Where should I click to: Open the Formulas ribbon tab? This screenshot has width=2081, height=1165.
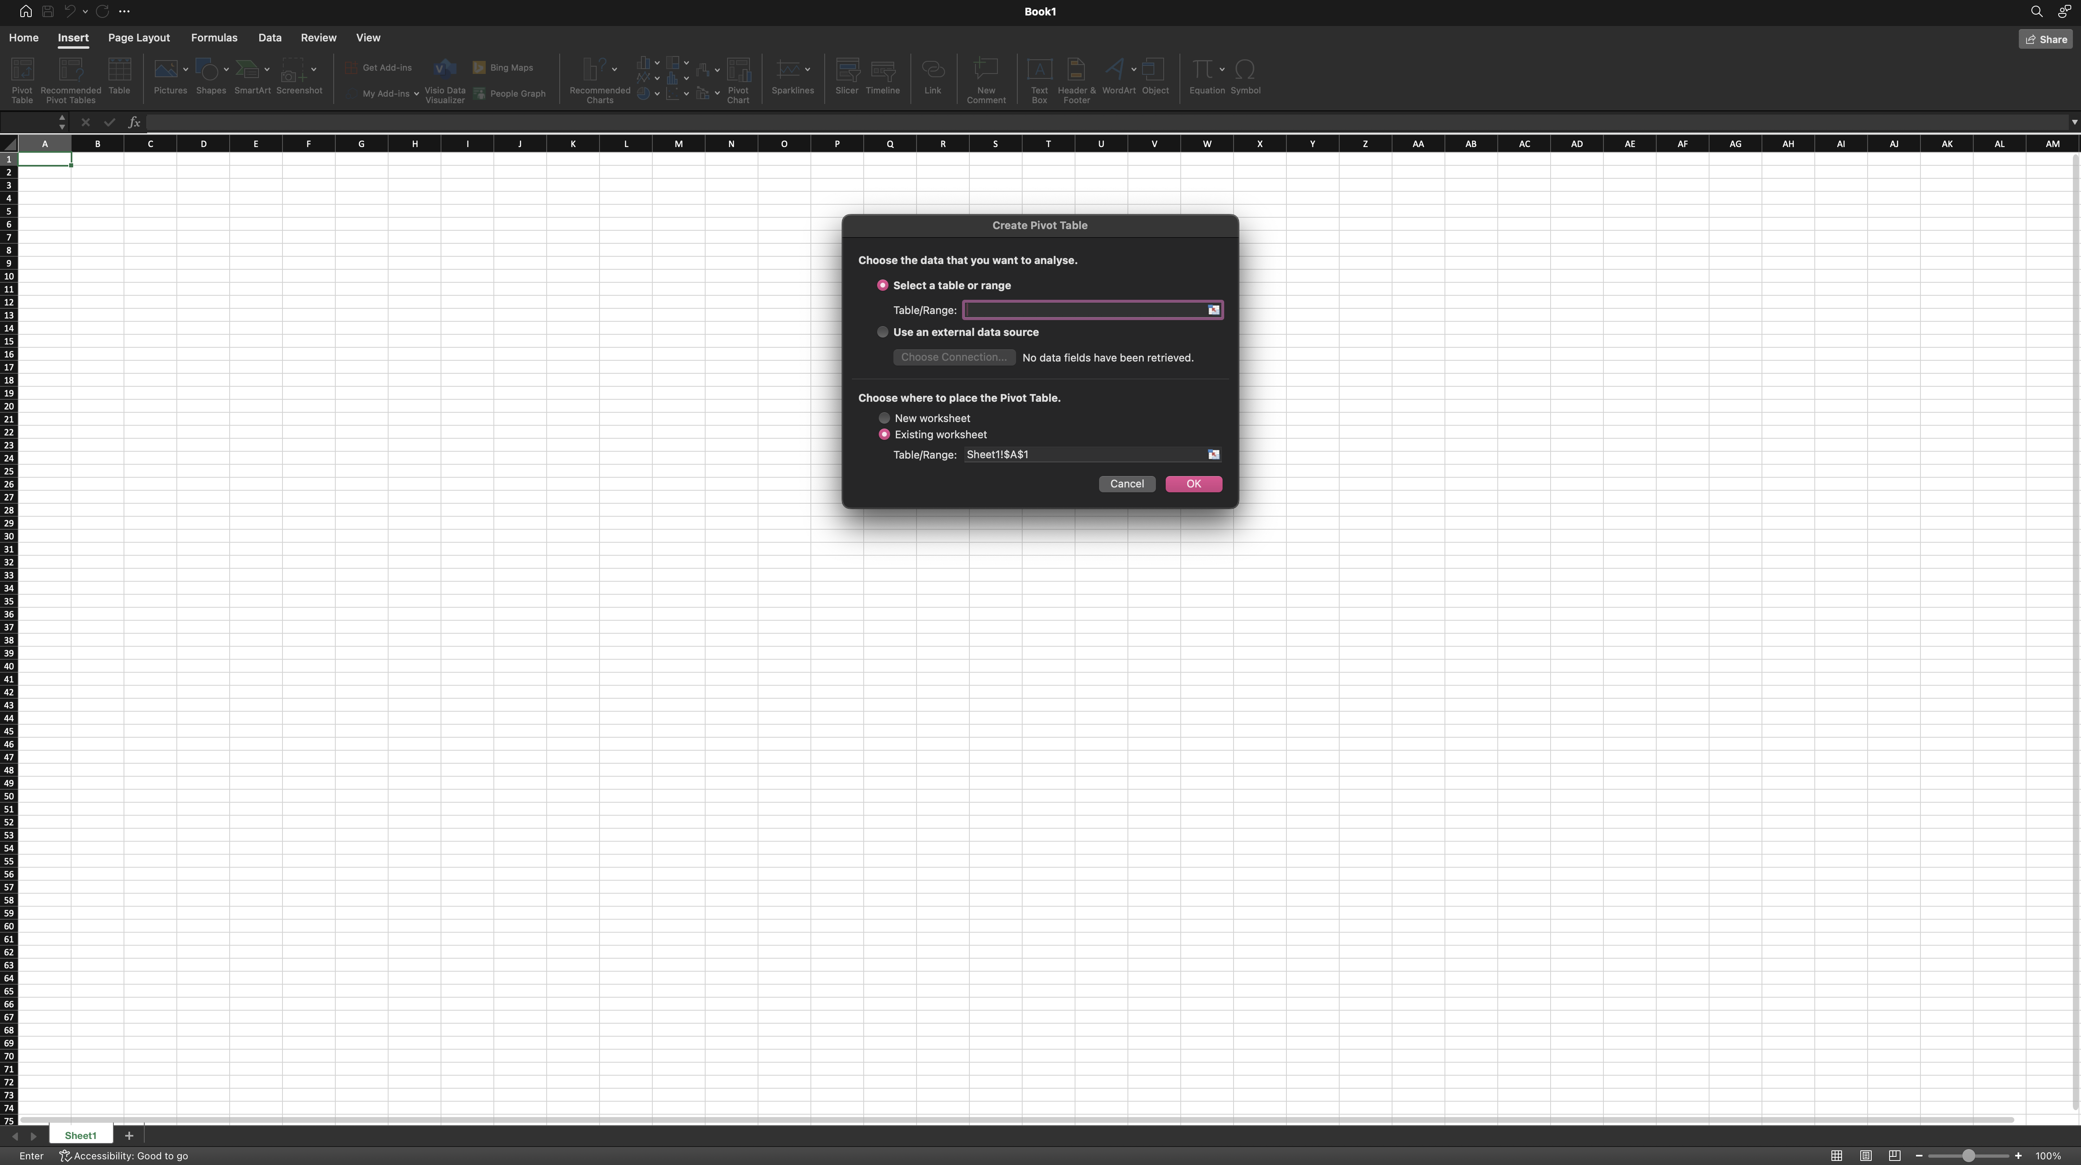click(213, 37)
